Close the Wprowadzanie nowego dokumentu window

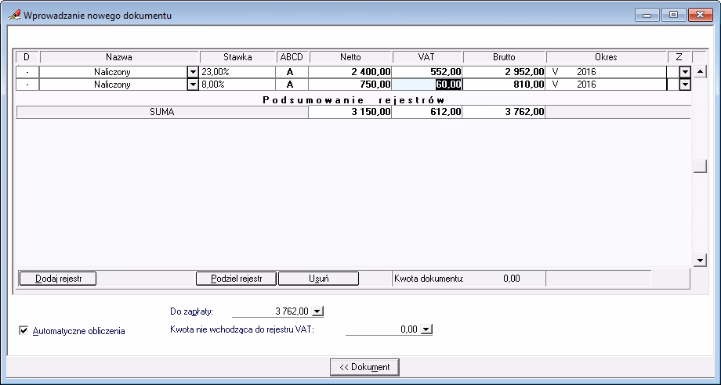(x=701, y=15)
